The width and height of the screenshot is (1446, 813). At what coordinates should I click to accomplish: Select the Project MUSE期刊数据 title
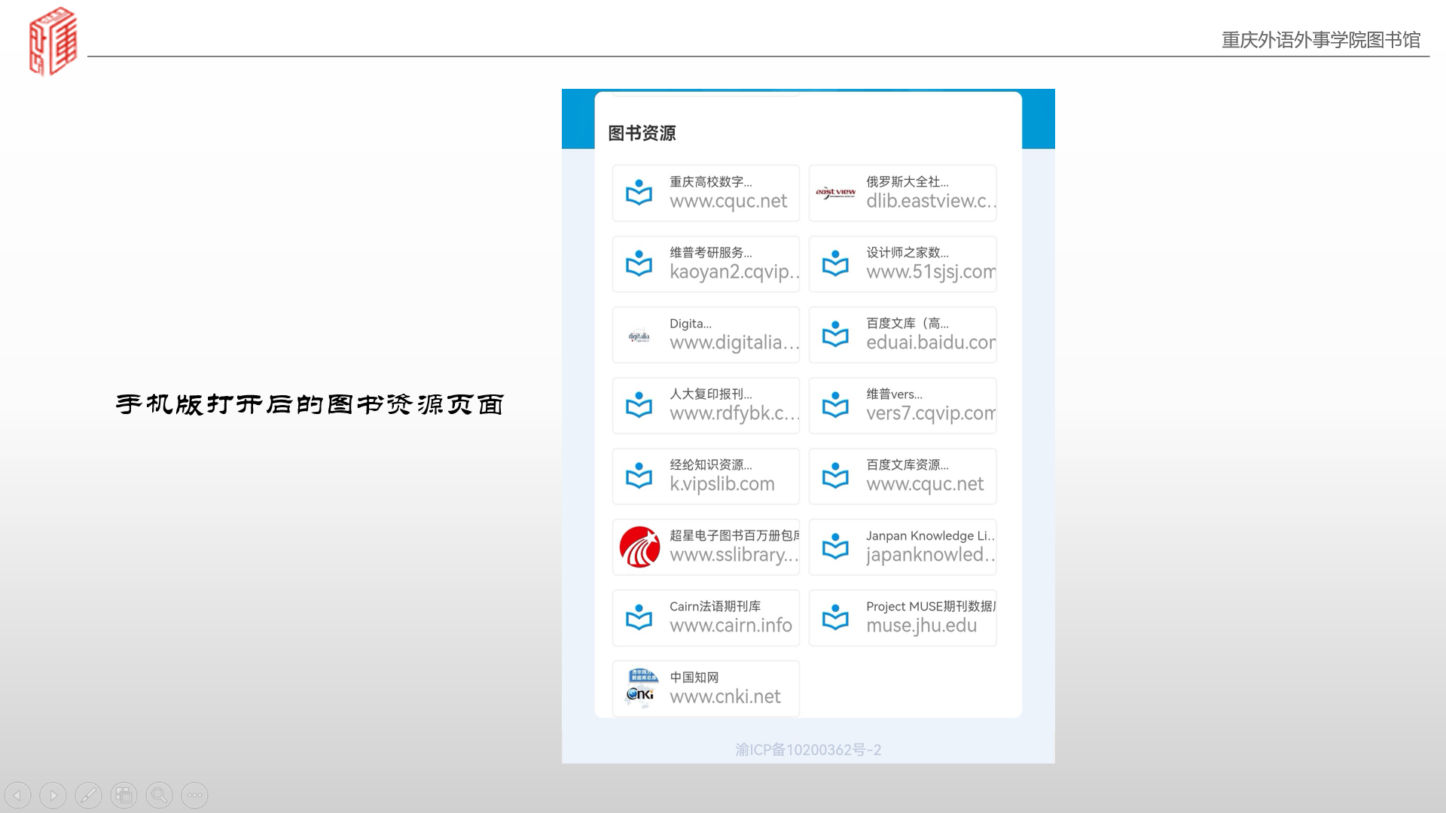tap(931, 606)
